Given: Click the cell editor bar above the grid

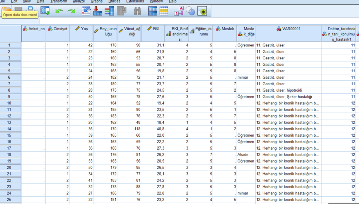Looking at the screenshot, I should [196, 21].
